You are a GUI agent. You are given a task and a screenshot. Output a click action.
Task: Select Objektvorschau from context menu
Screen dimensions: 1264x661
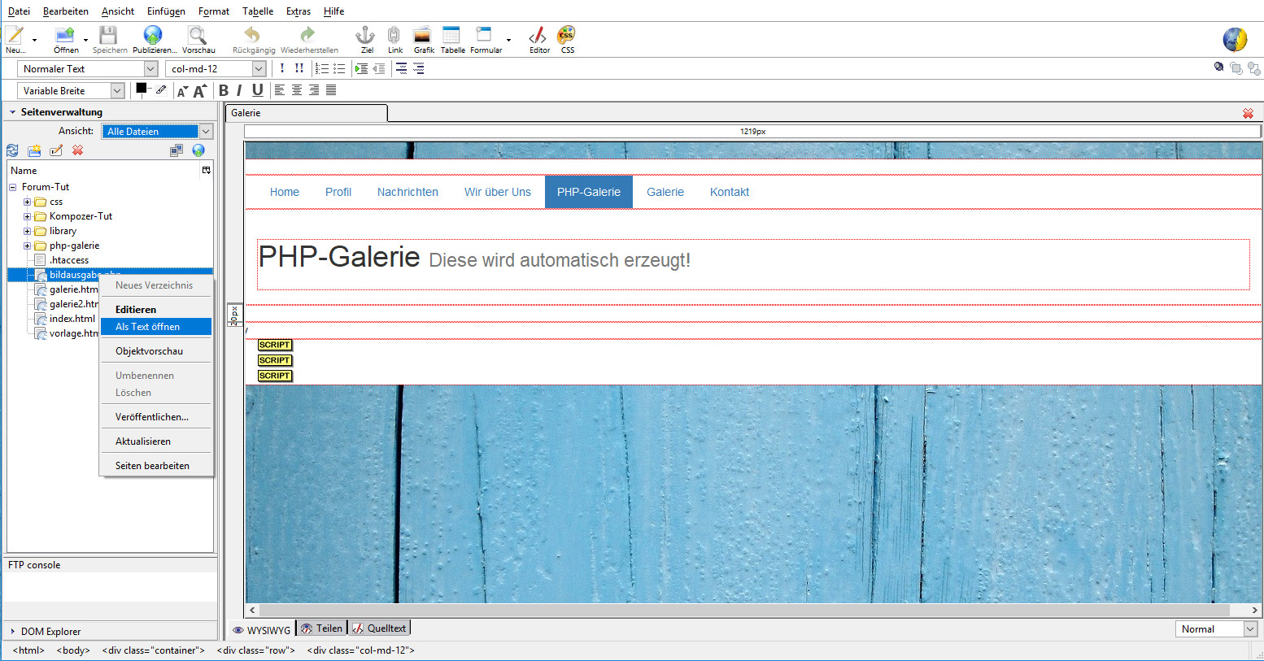click(155, 351)
